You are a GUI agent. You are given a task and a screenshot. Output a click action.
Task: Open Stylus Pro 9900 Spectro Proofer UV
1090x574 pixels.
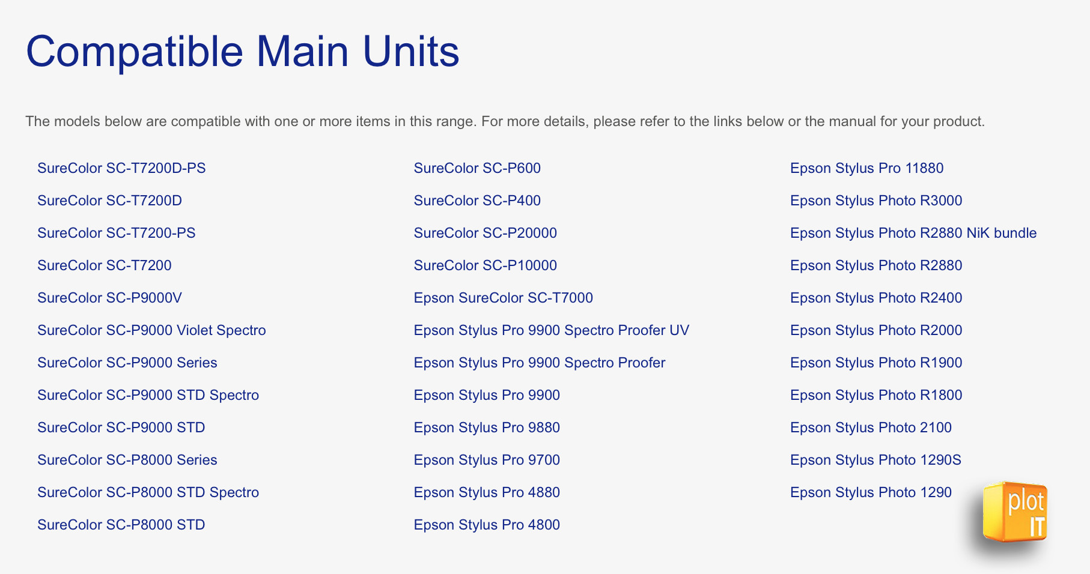click(x=552, y=330)
